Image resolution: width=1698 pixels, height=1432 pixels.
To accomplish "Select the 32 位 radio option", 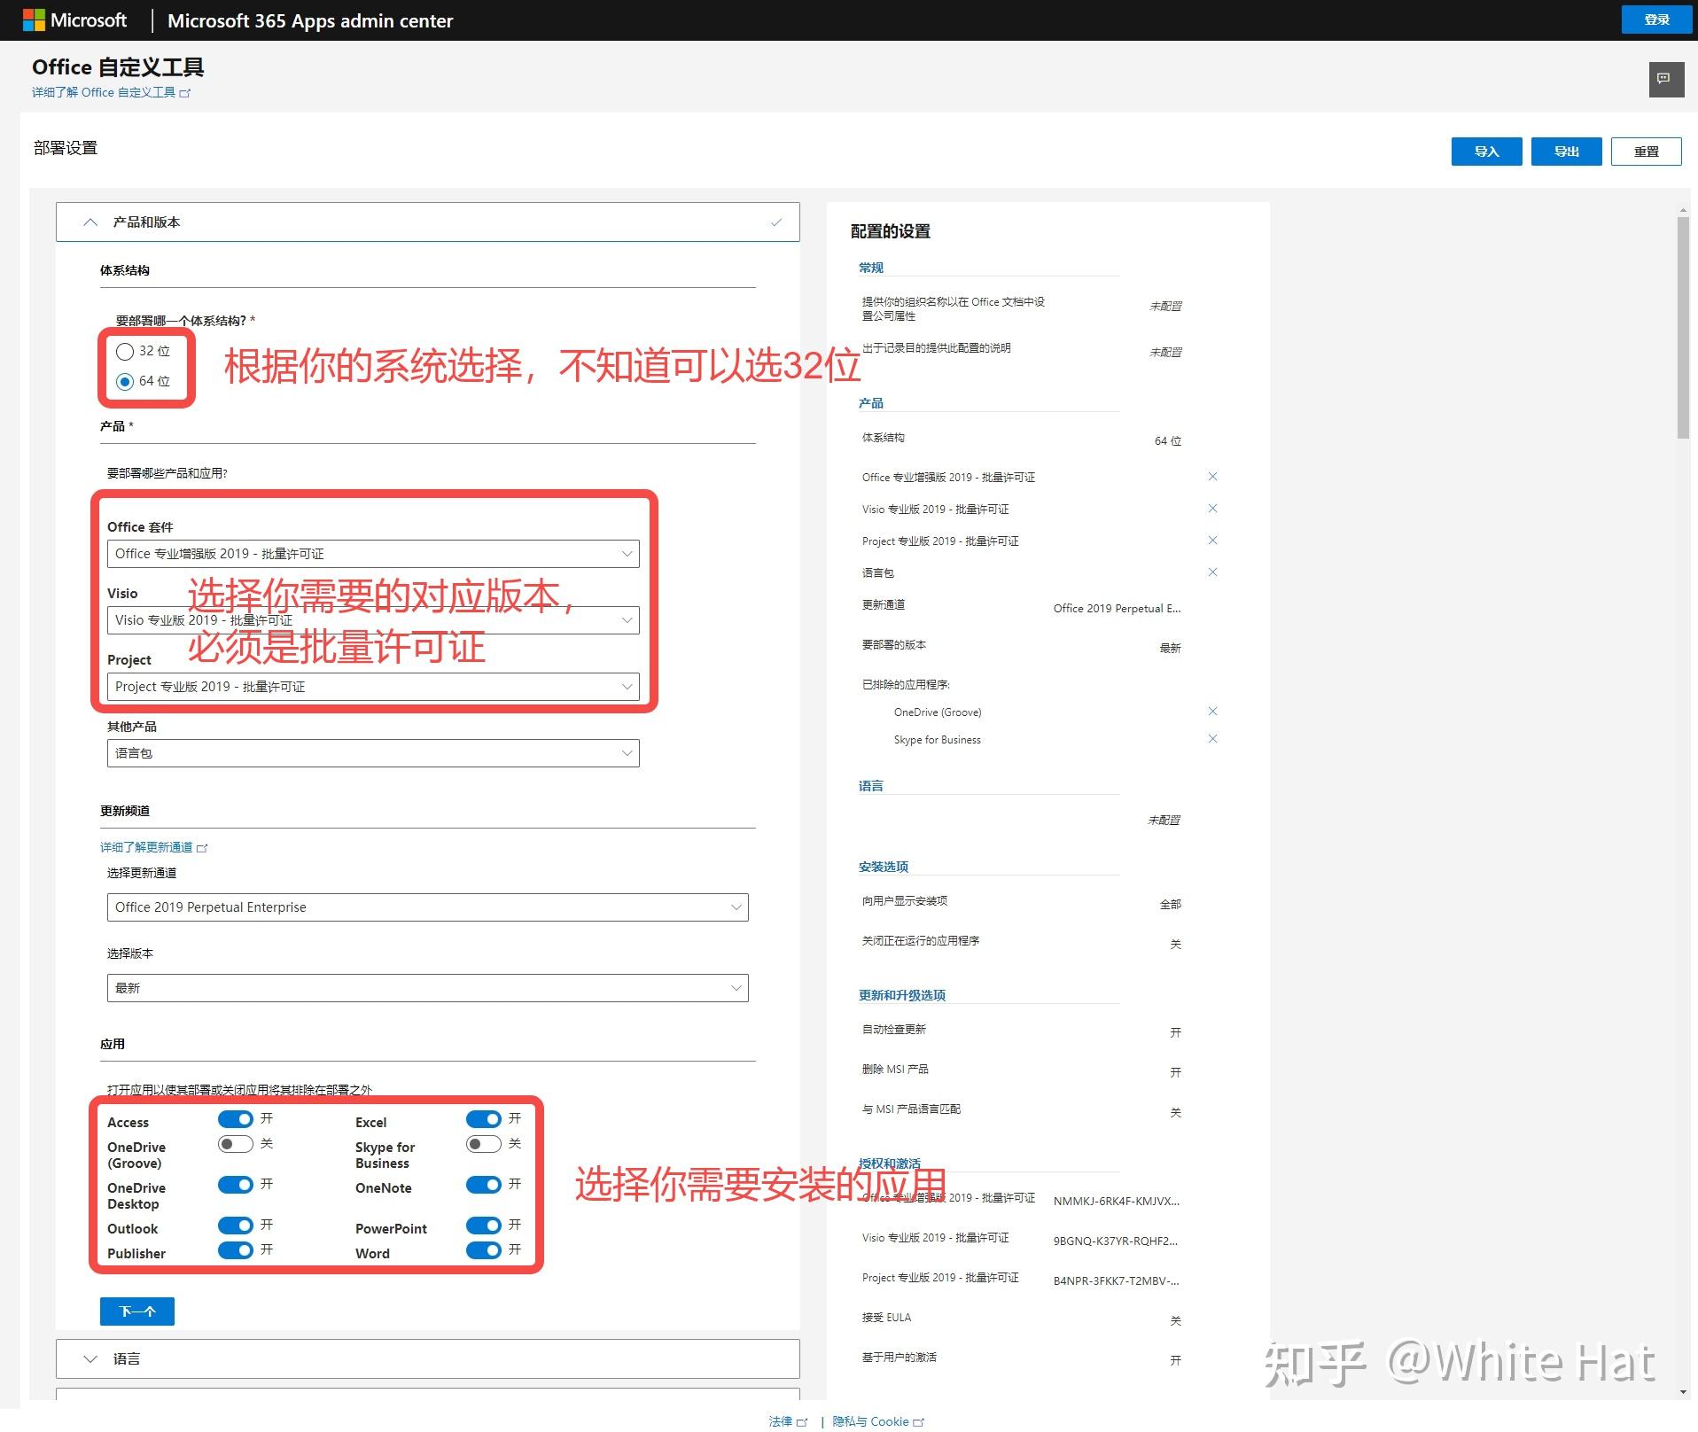I will pyautogui.click(x=125, y=352).
